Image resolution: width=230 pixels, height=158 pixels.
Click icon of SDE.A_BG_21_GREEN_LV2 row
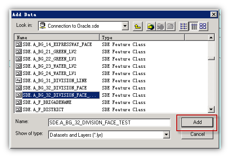click(18, 52)
